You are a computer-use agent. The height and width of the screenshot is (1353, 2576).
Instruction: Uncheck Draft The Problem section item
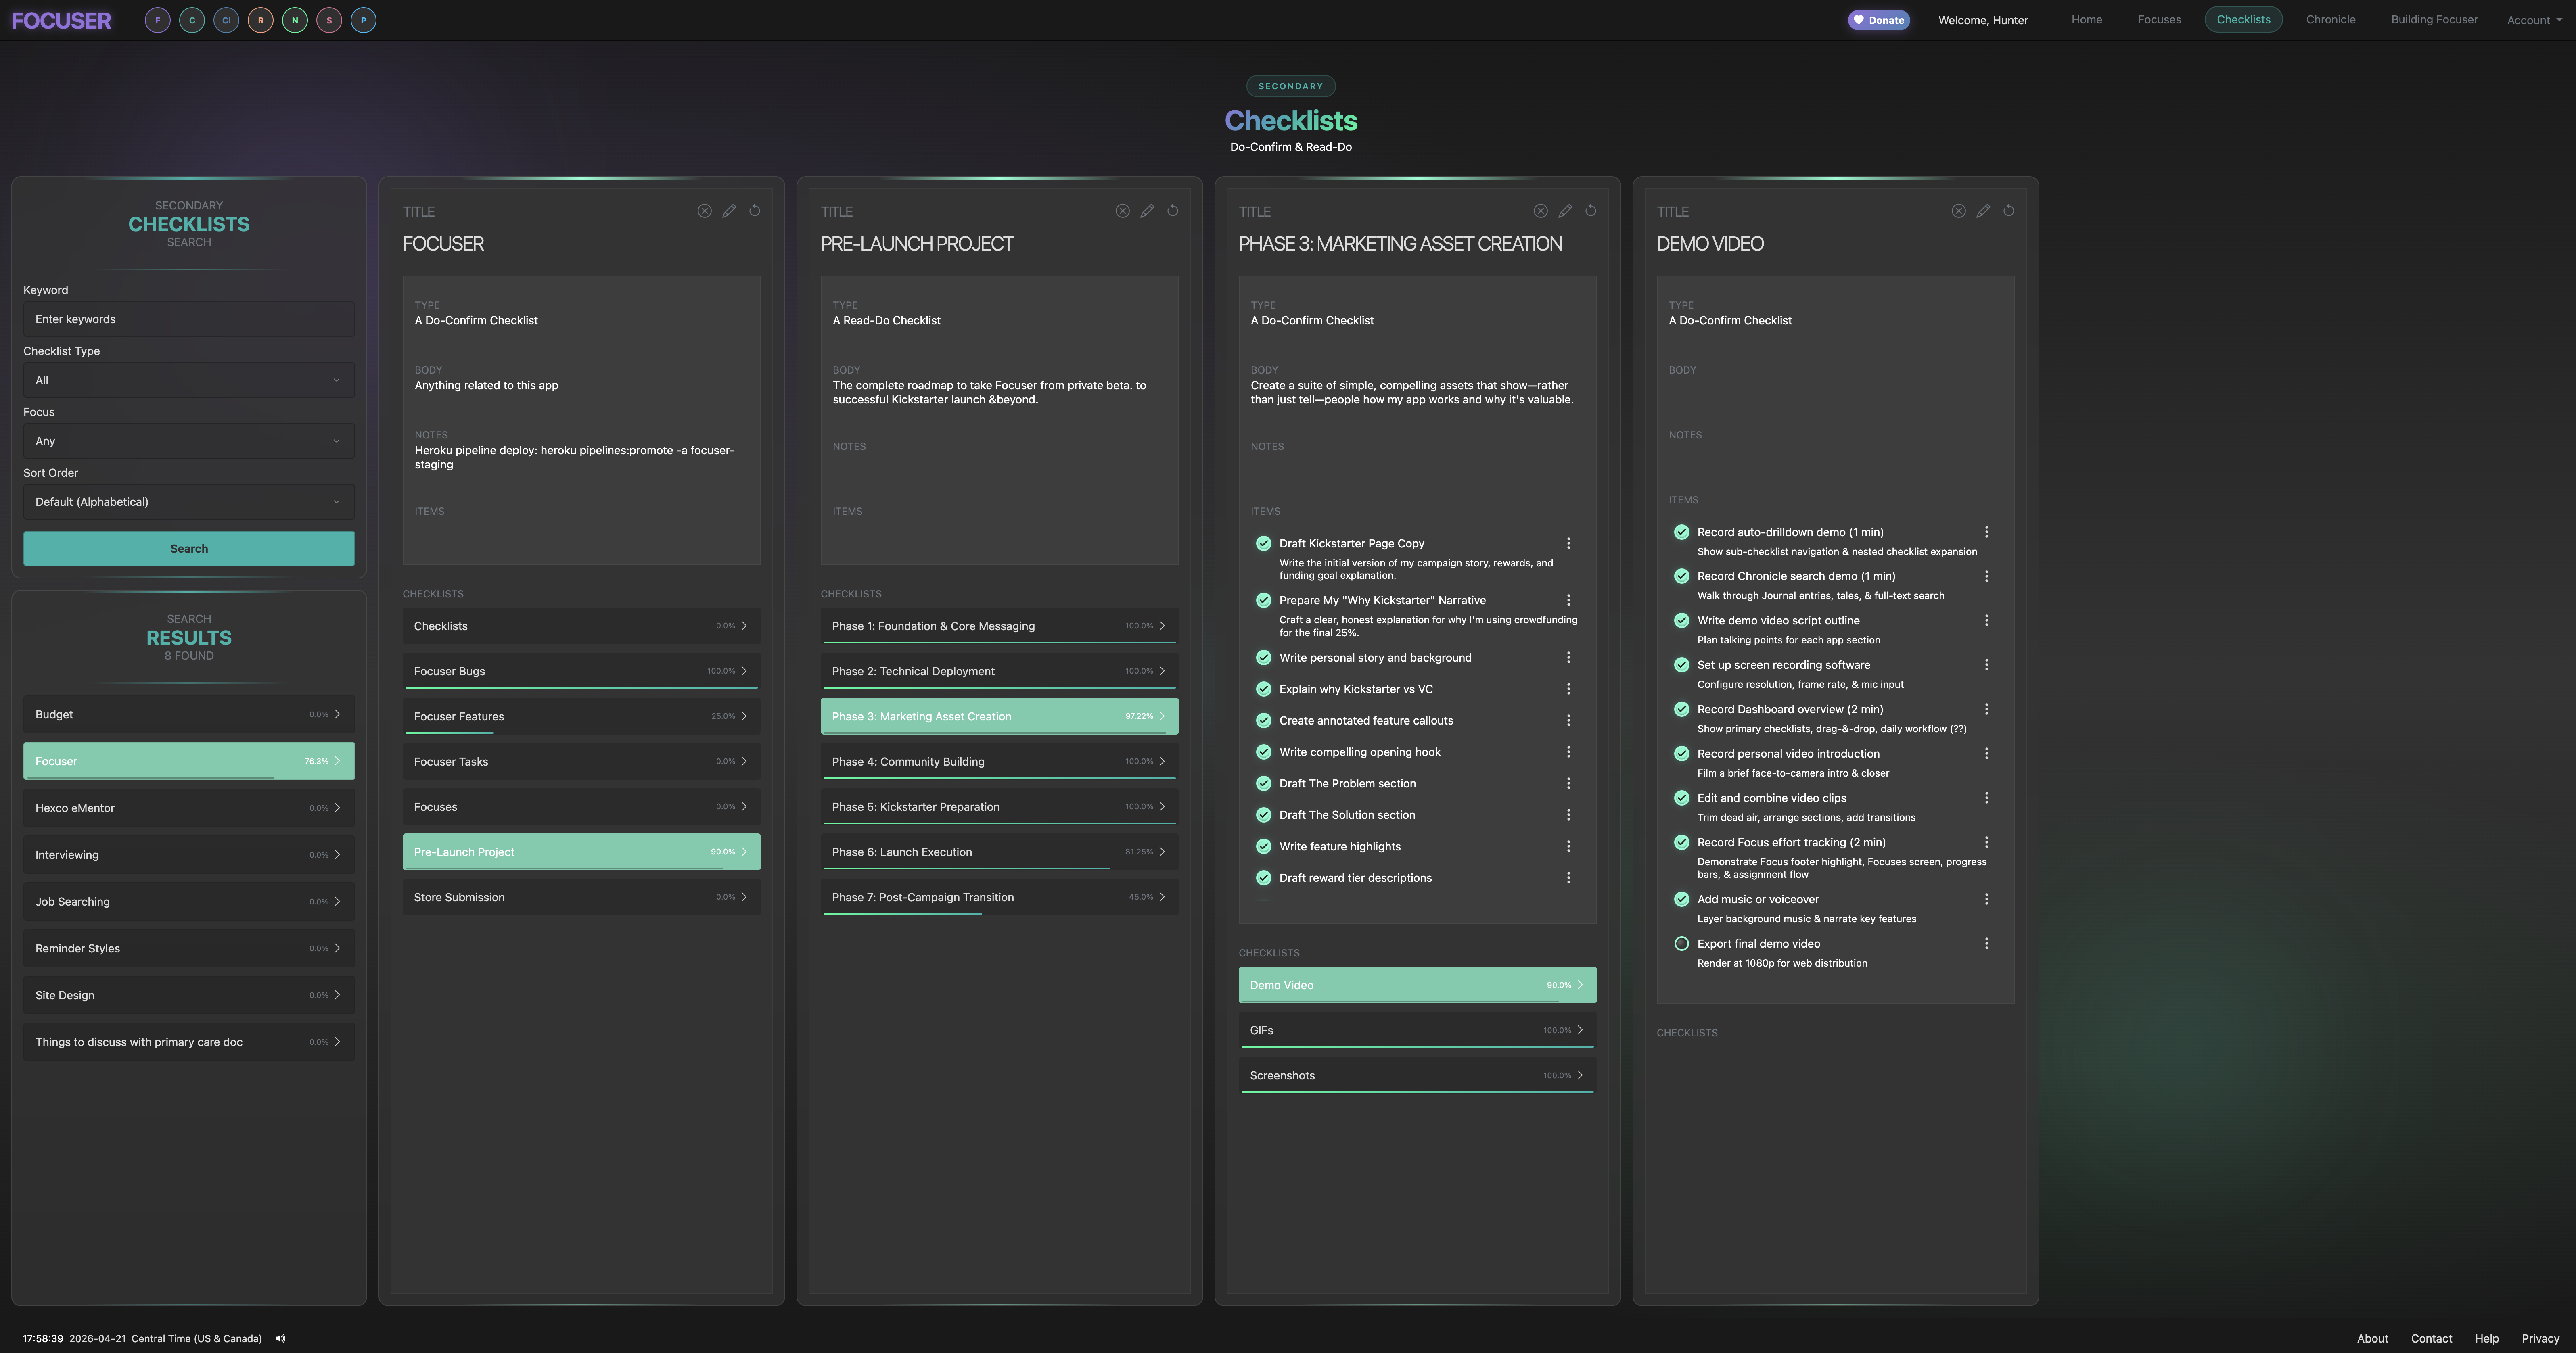click(1264, 784)
